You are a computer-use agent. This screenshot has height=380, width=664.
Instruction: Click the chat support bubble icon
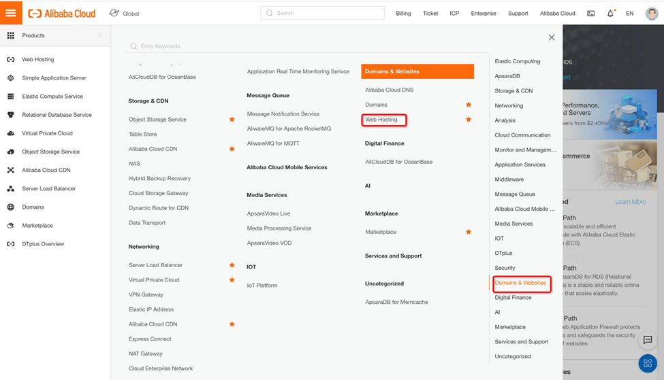[648, 340]
